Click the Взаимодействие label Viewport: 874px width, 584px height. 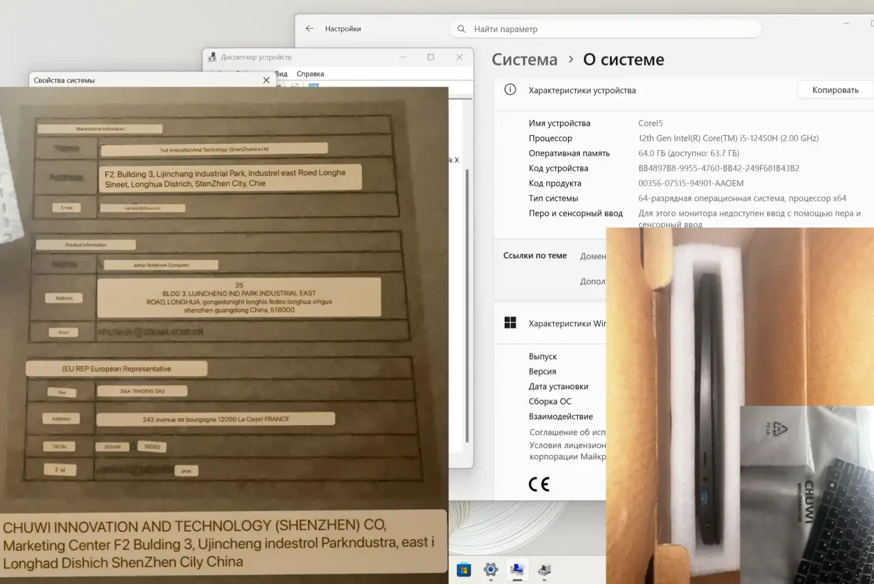coord(561,417)
